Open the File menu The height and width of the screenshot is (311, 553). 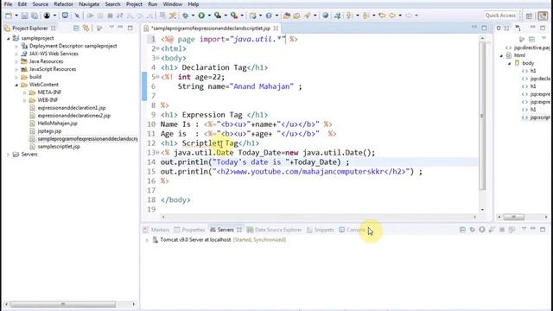pyautogui.click(x=8, y=4)
